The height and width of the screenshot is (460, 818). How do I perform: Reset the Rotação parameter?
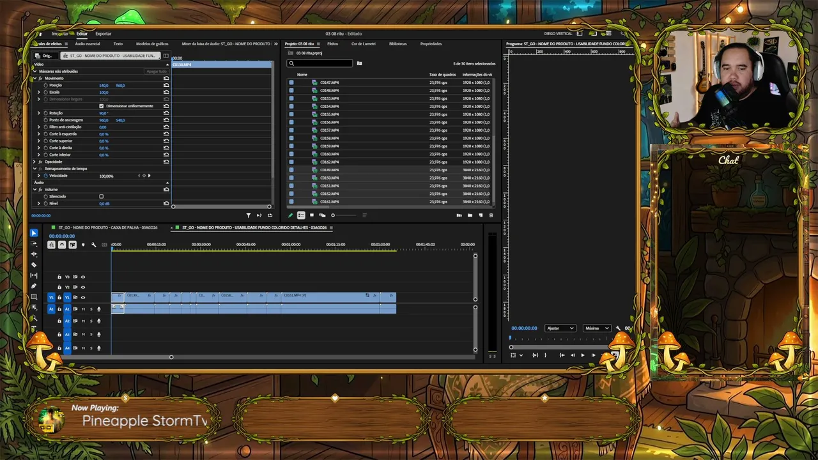point(166,113)
